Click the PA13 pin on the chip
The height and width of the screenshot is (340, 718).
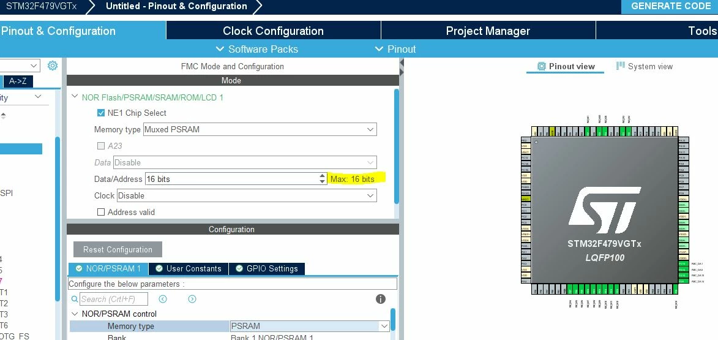coord(684,140)
